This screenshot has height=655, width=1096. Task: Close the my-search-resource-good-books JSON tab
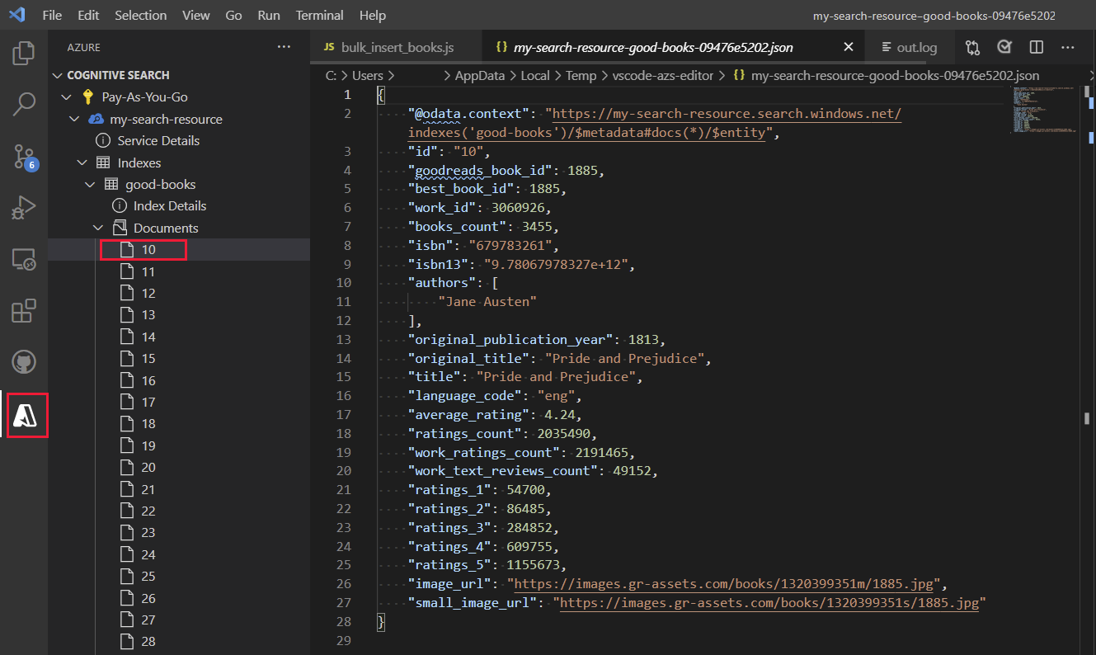click(848, 47)
